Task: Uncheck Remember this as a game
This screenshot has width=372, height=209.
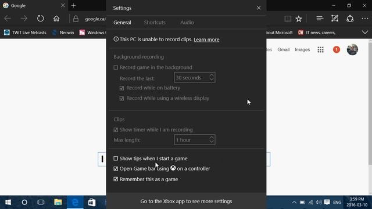Action: click(116, 179)
